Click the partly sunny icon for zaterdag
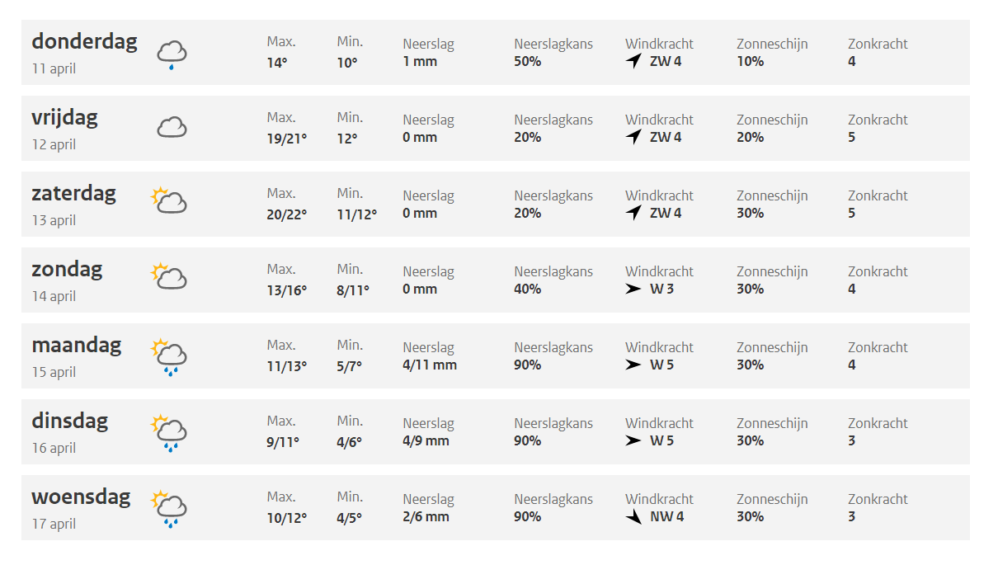998x579 pixels. point(169,200)
